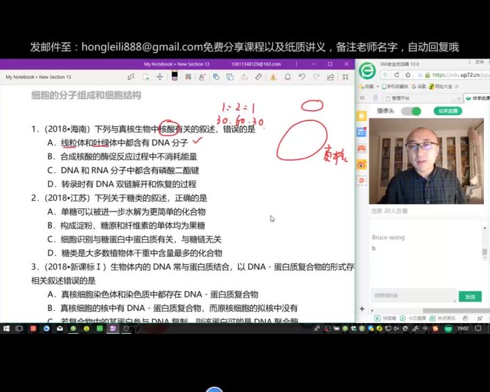Click the green send button in chat
This screenshot has height=392, width=490.
tap(470, 297)
